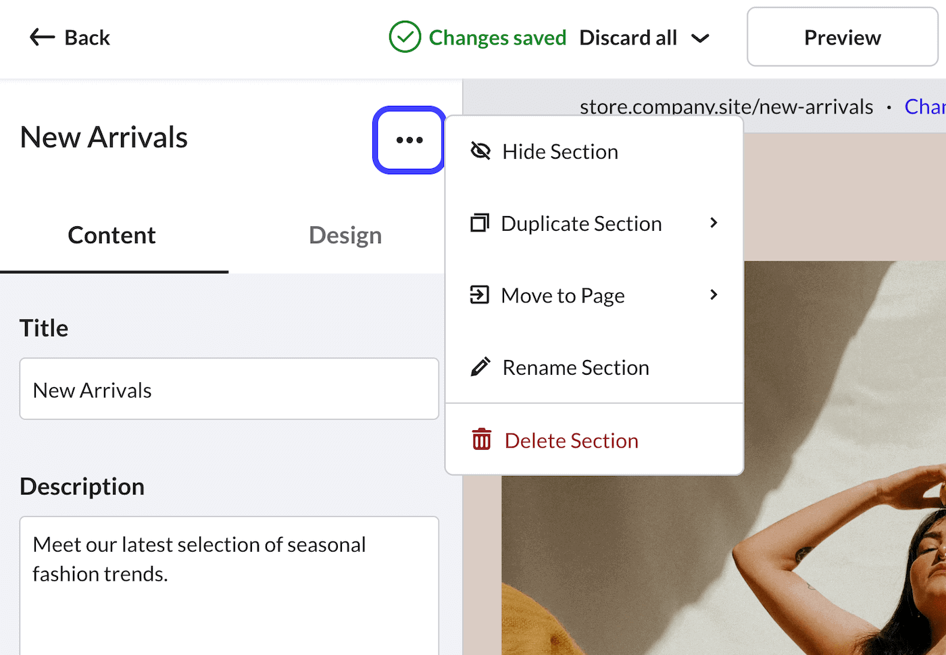946x655 pixels.
Task: Open the three-dot options menu
Action: [x=408, y=140]
